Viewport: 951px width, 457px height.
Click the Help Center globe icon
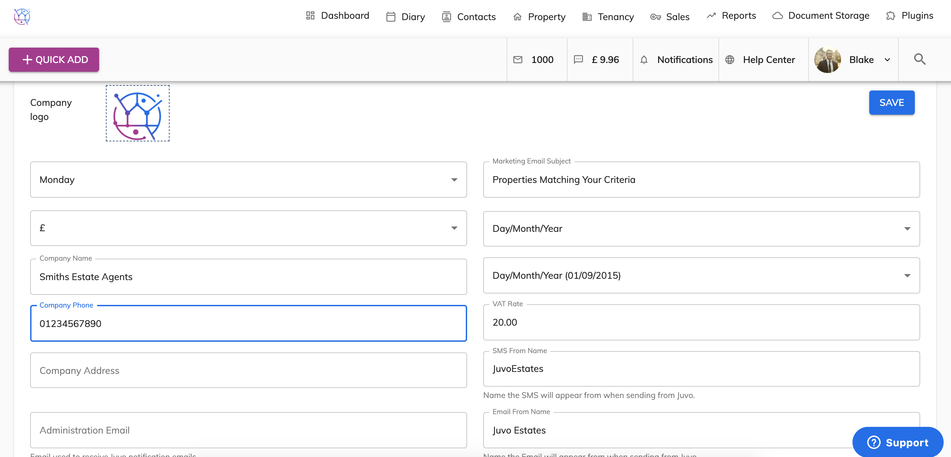(x=730, y=60)
